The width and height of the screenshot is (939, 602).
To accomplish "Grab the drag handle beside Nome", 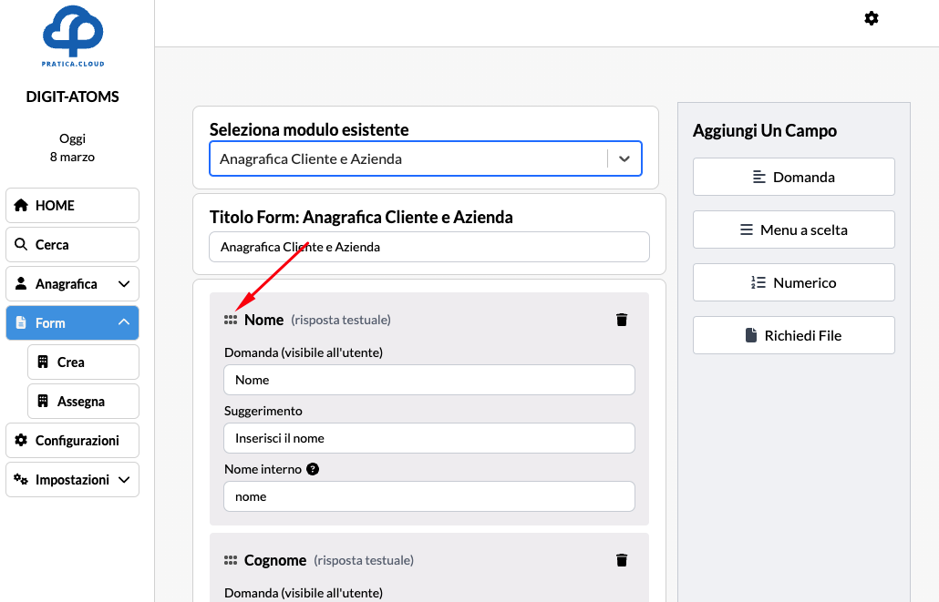I will click(231, 321).
